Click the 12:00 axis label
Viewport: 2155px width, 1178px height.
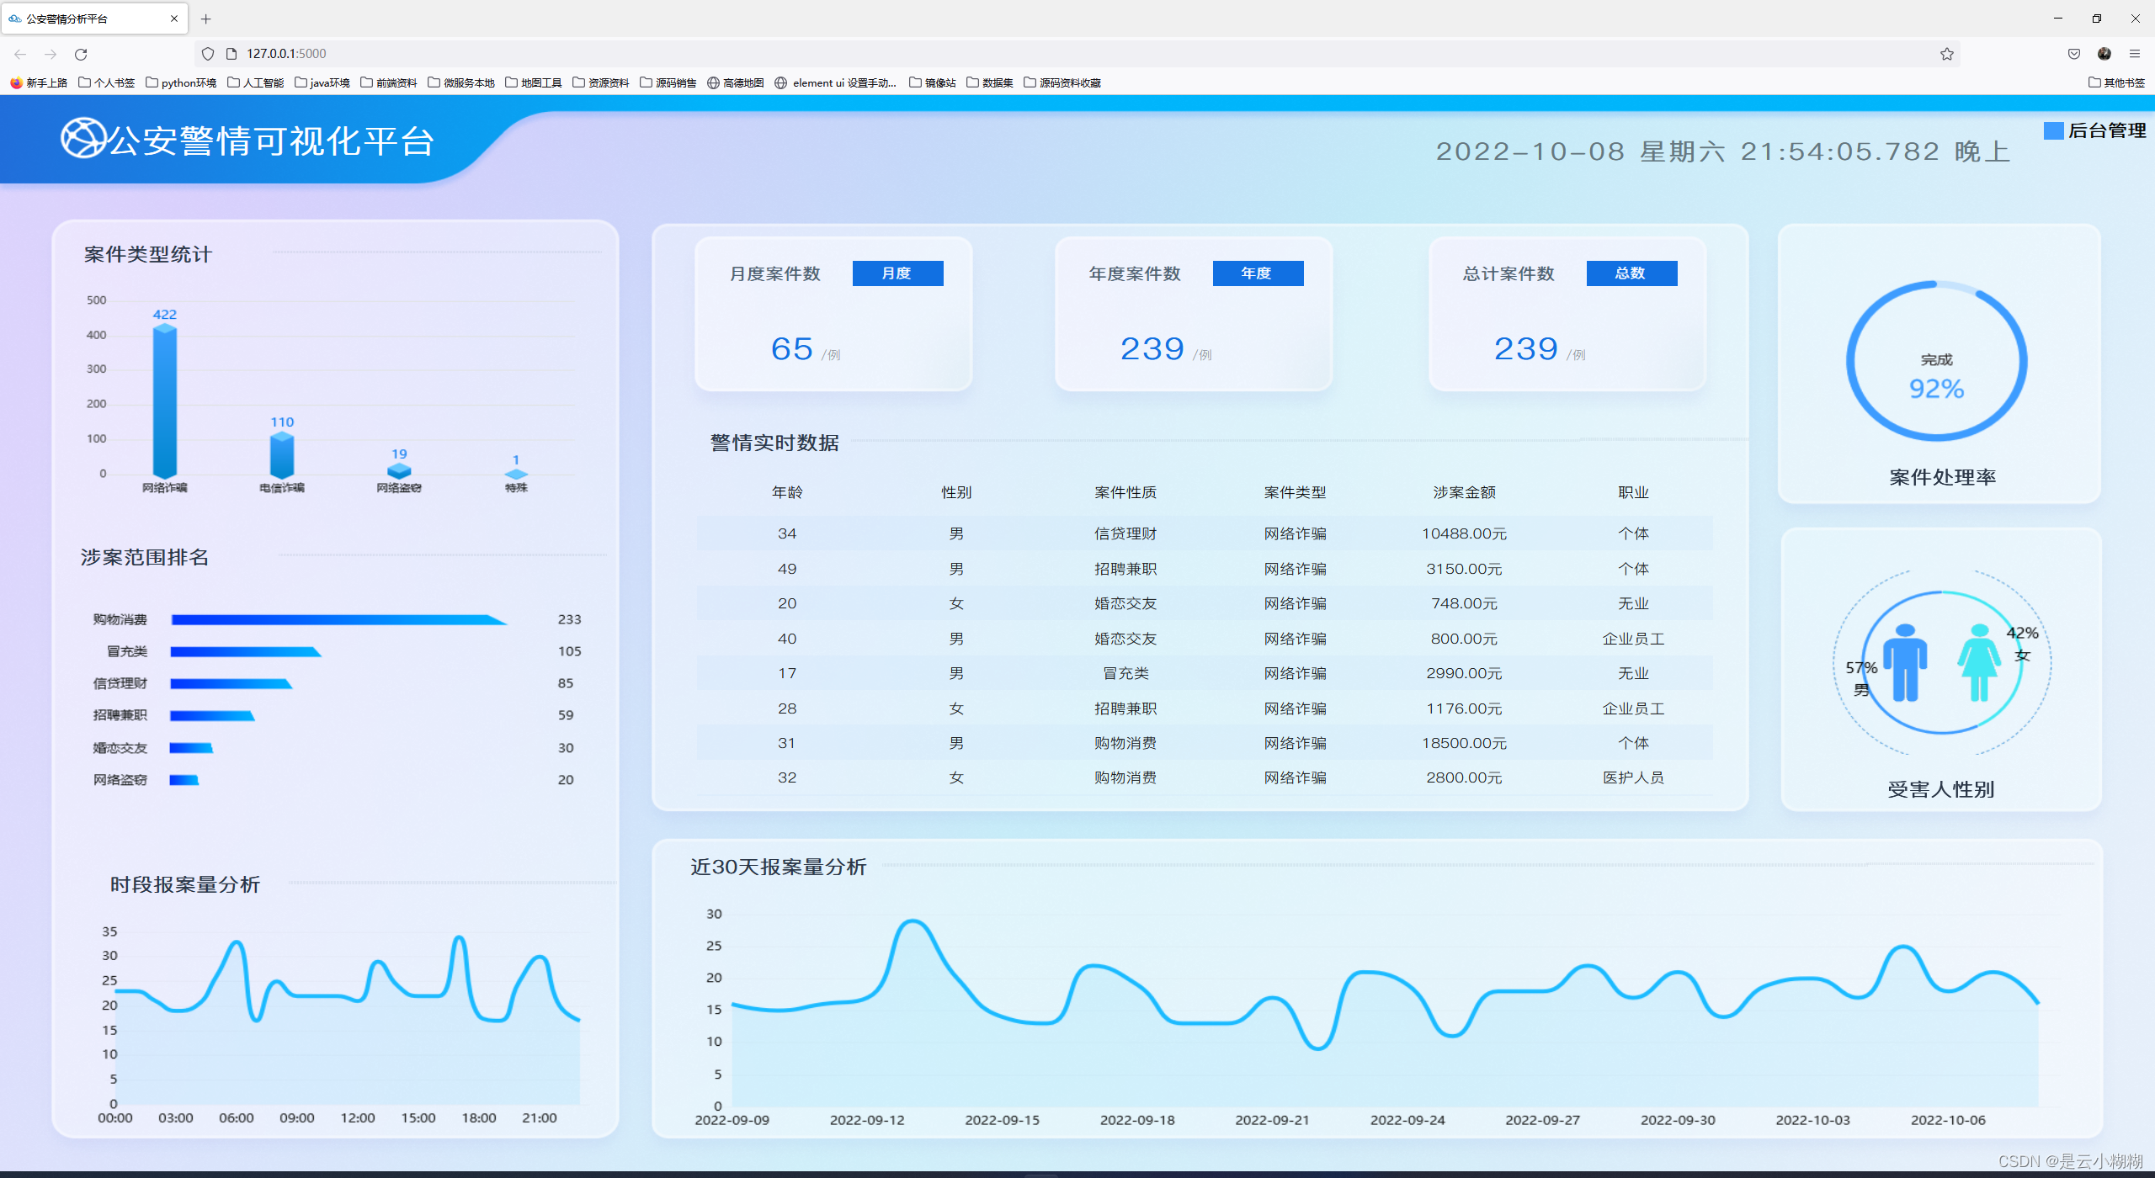pyautogui.click(x=358, y=1118)
